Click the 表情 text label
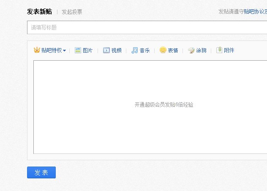 (173, 50)
